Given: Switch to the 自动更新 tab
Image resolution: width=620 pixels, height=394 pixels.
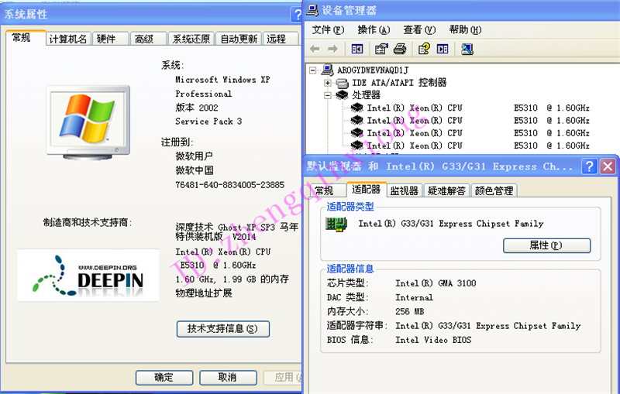Looking at the screenshot, I should 239,39.
